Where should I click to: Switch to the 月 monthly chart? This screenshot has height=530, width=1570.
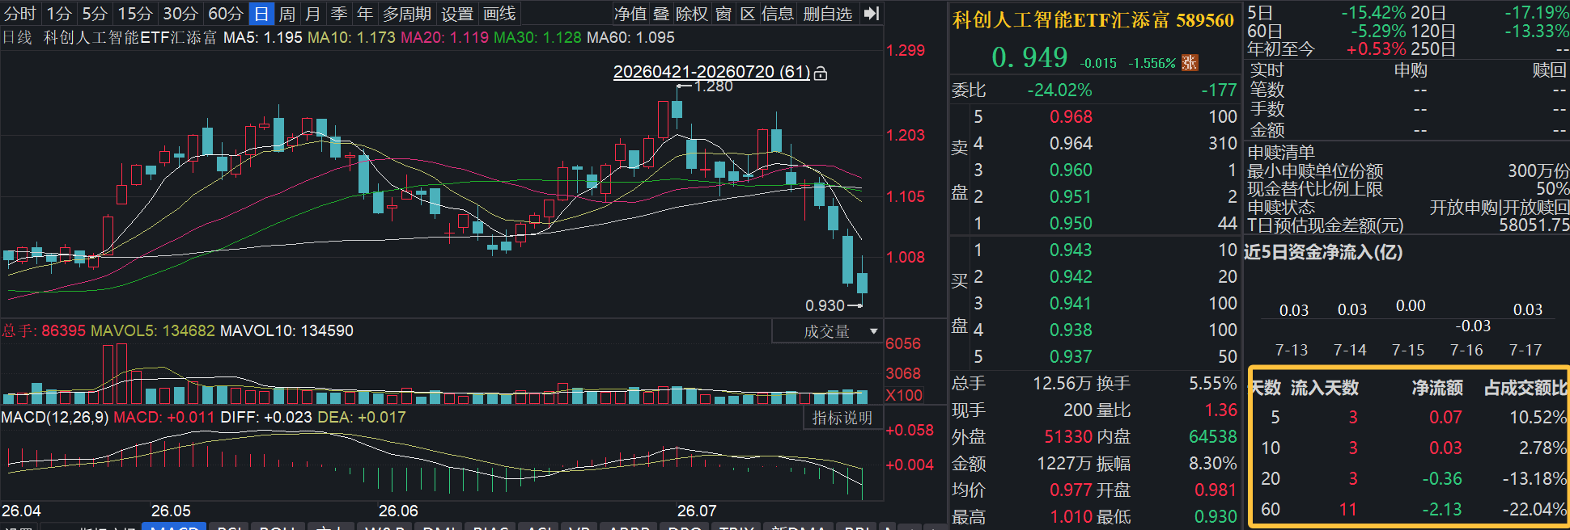[x=313, y=14]
